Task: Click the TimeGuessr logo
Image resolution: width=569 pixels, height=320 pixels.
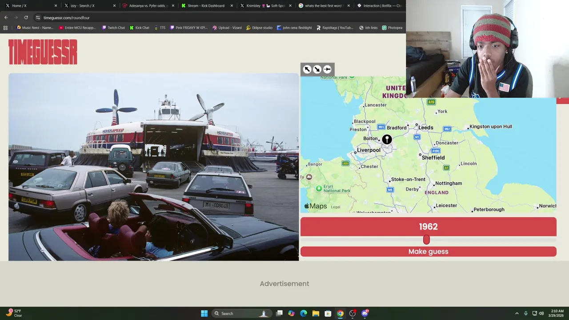Action: point(43,52)
